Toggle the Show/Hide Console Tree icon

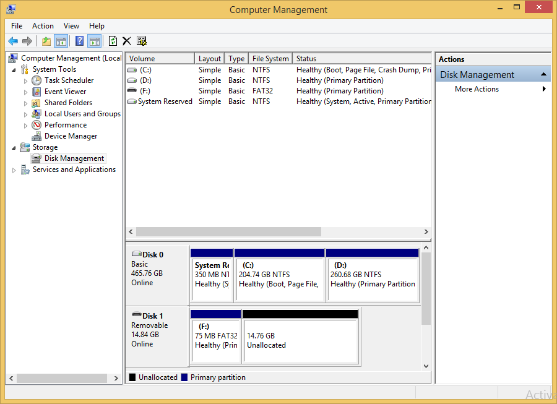point(61,41)
